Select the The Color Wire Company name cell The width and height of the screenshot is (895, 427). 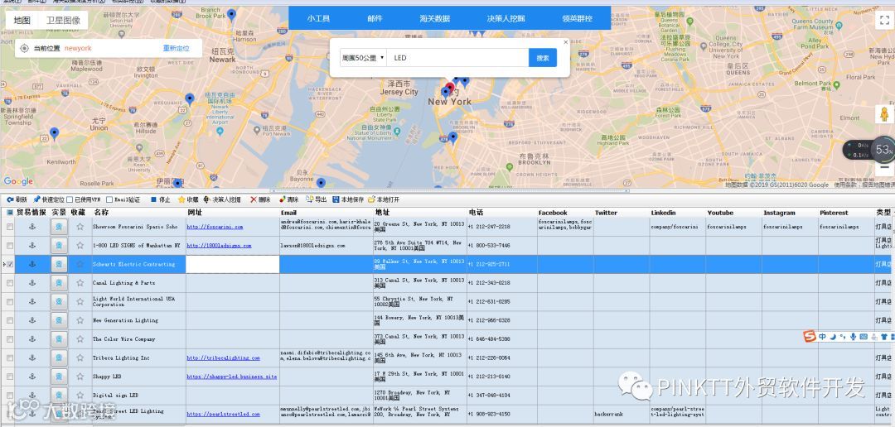[138, 339]
